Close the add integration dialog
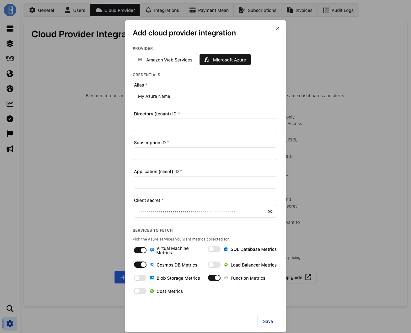This screenshot has height=333, width=411. click(x=278, y=28)
